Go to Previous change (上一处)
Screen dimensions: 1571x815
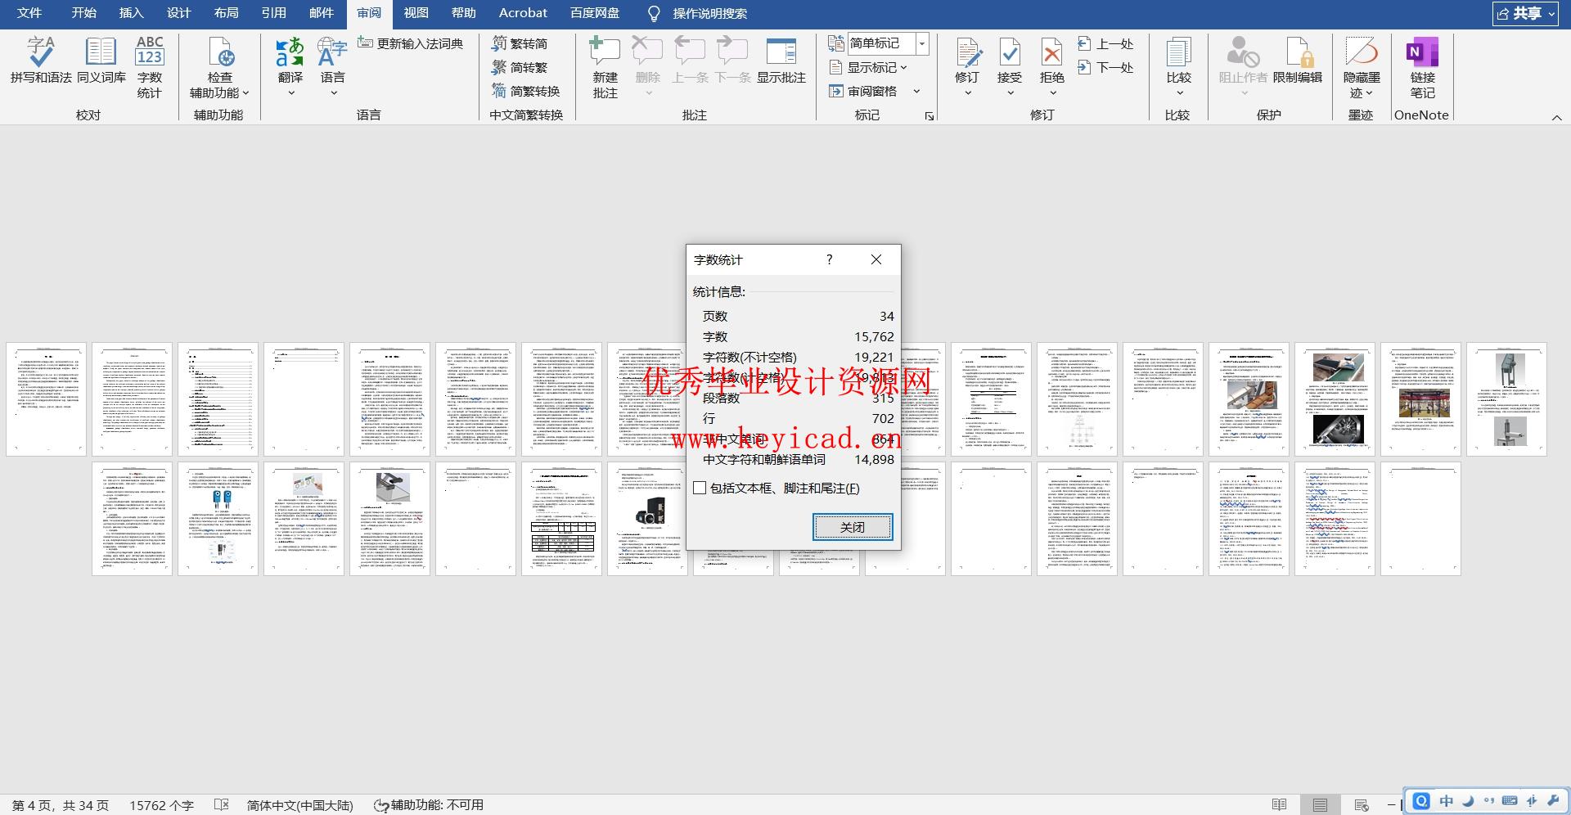pyautogui.click(x=1105, y=43)
